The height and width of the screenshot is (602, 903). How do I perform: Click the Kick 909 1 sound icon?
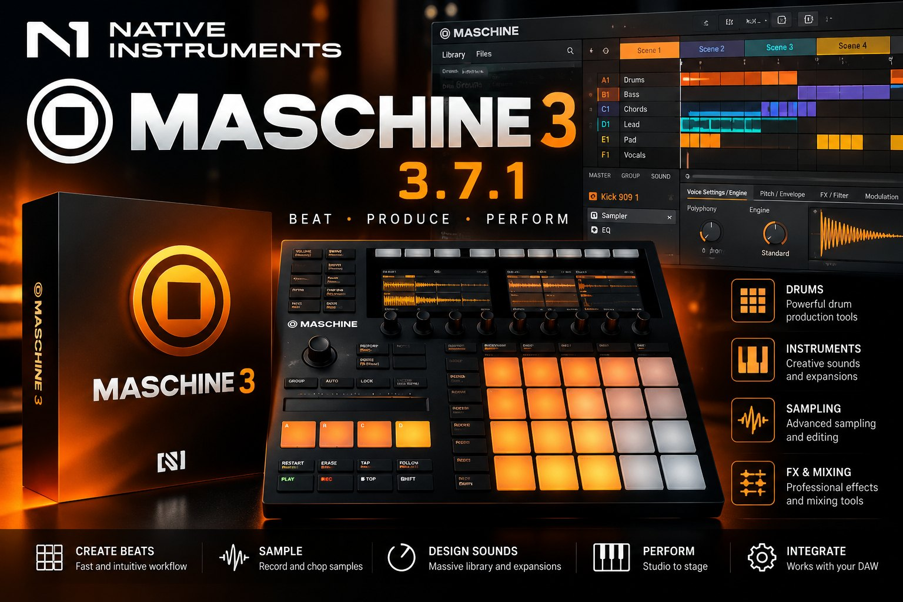coord(593,197)
